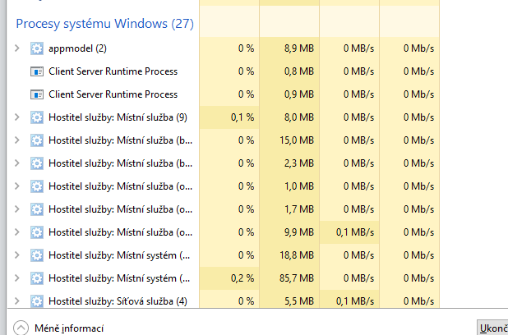The image size is (508, 335).
Task: Click the appmodel gear icon
Action: click(x=36, y=48)
